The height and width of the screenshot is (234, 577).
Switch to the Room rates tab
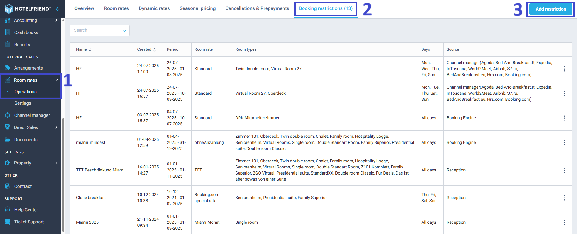117,8
